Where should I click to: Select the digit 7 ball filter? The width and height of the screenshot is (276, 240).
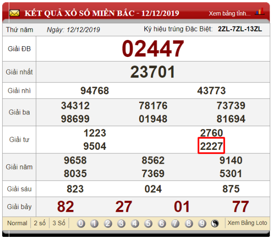point(175,223)
